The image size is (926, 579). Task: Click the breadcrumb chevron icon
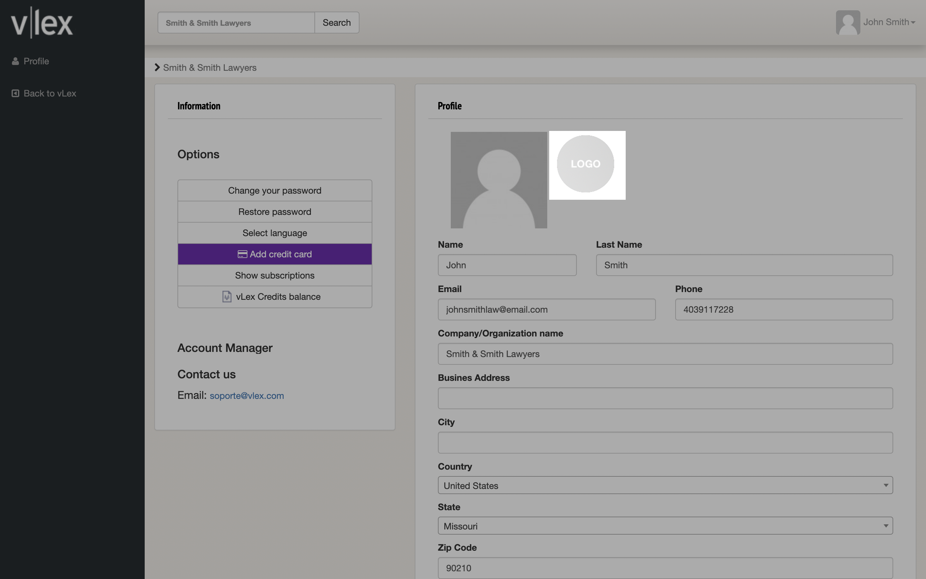[x=157, y=68]
